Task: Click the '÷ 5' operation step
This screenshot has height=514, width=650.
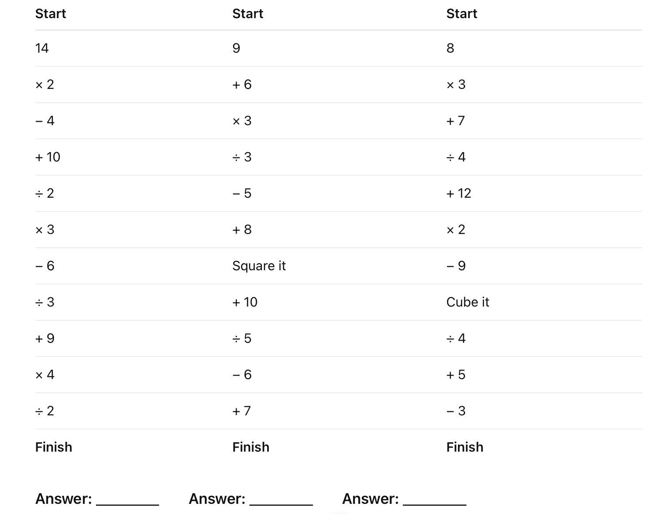Action: point(242,338)
